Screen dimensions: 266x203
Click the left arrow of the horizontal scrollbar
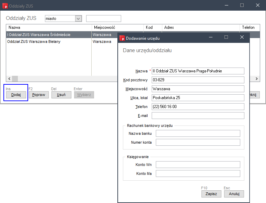[x=9, y=79]
